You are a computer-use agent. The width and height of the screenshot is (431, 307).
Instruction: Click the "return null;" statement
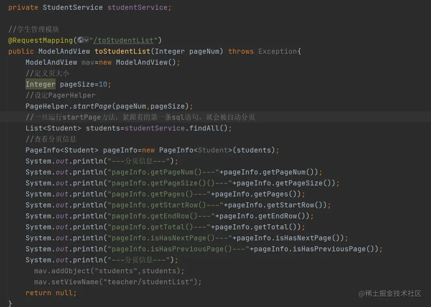51,293
